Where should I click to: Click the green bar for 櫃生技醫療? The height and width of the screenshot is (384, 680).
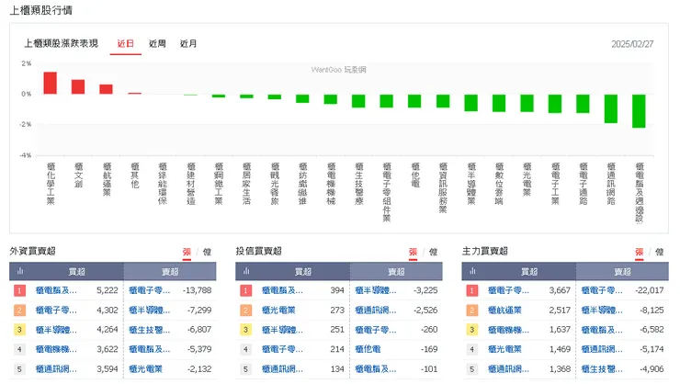pyautogui.click(x=358, y=101)
